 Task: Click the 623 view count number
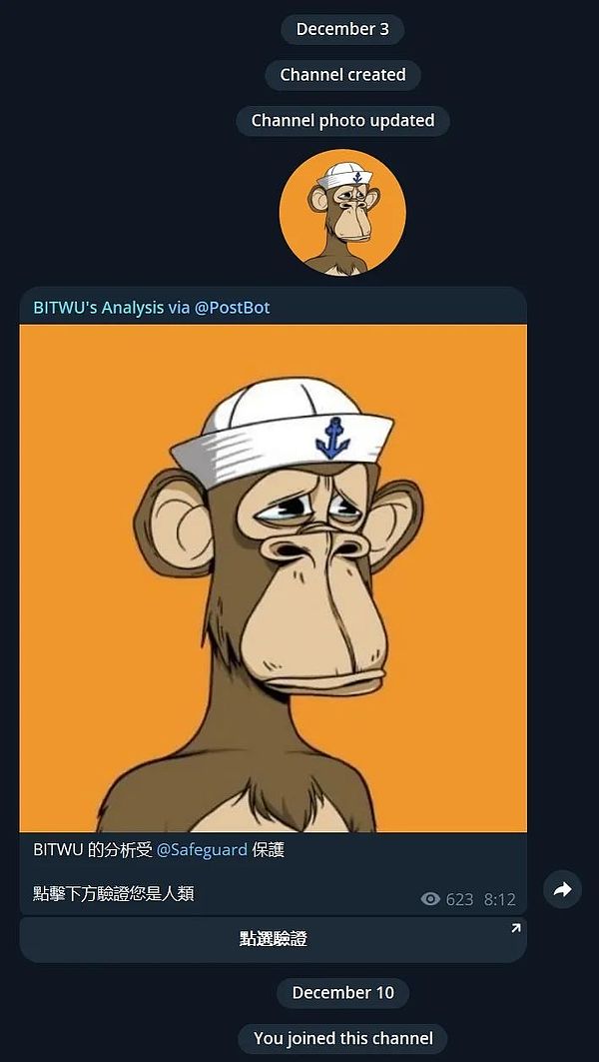tap(459, 899)
